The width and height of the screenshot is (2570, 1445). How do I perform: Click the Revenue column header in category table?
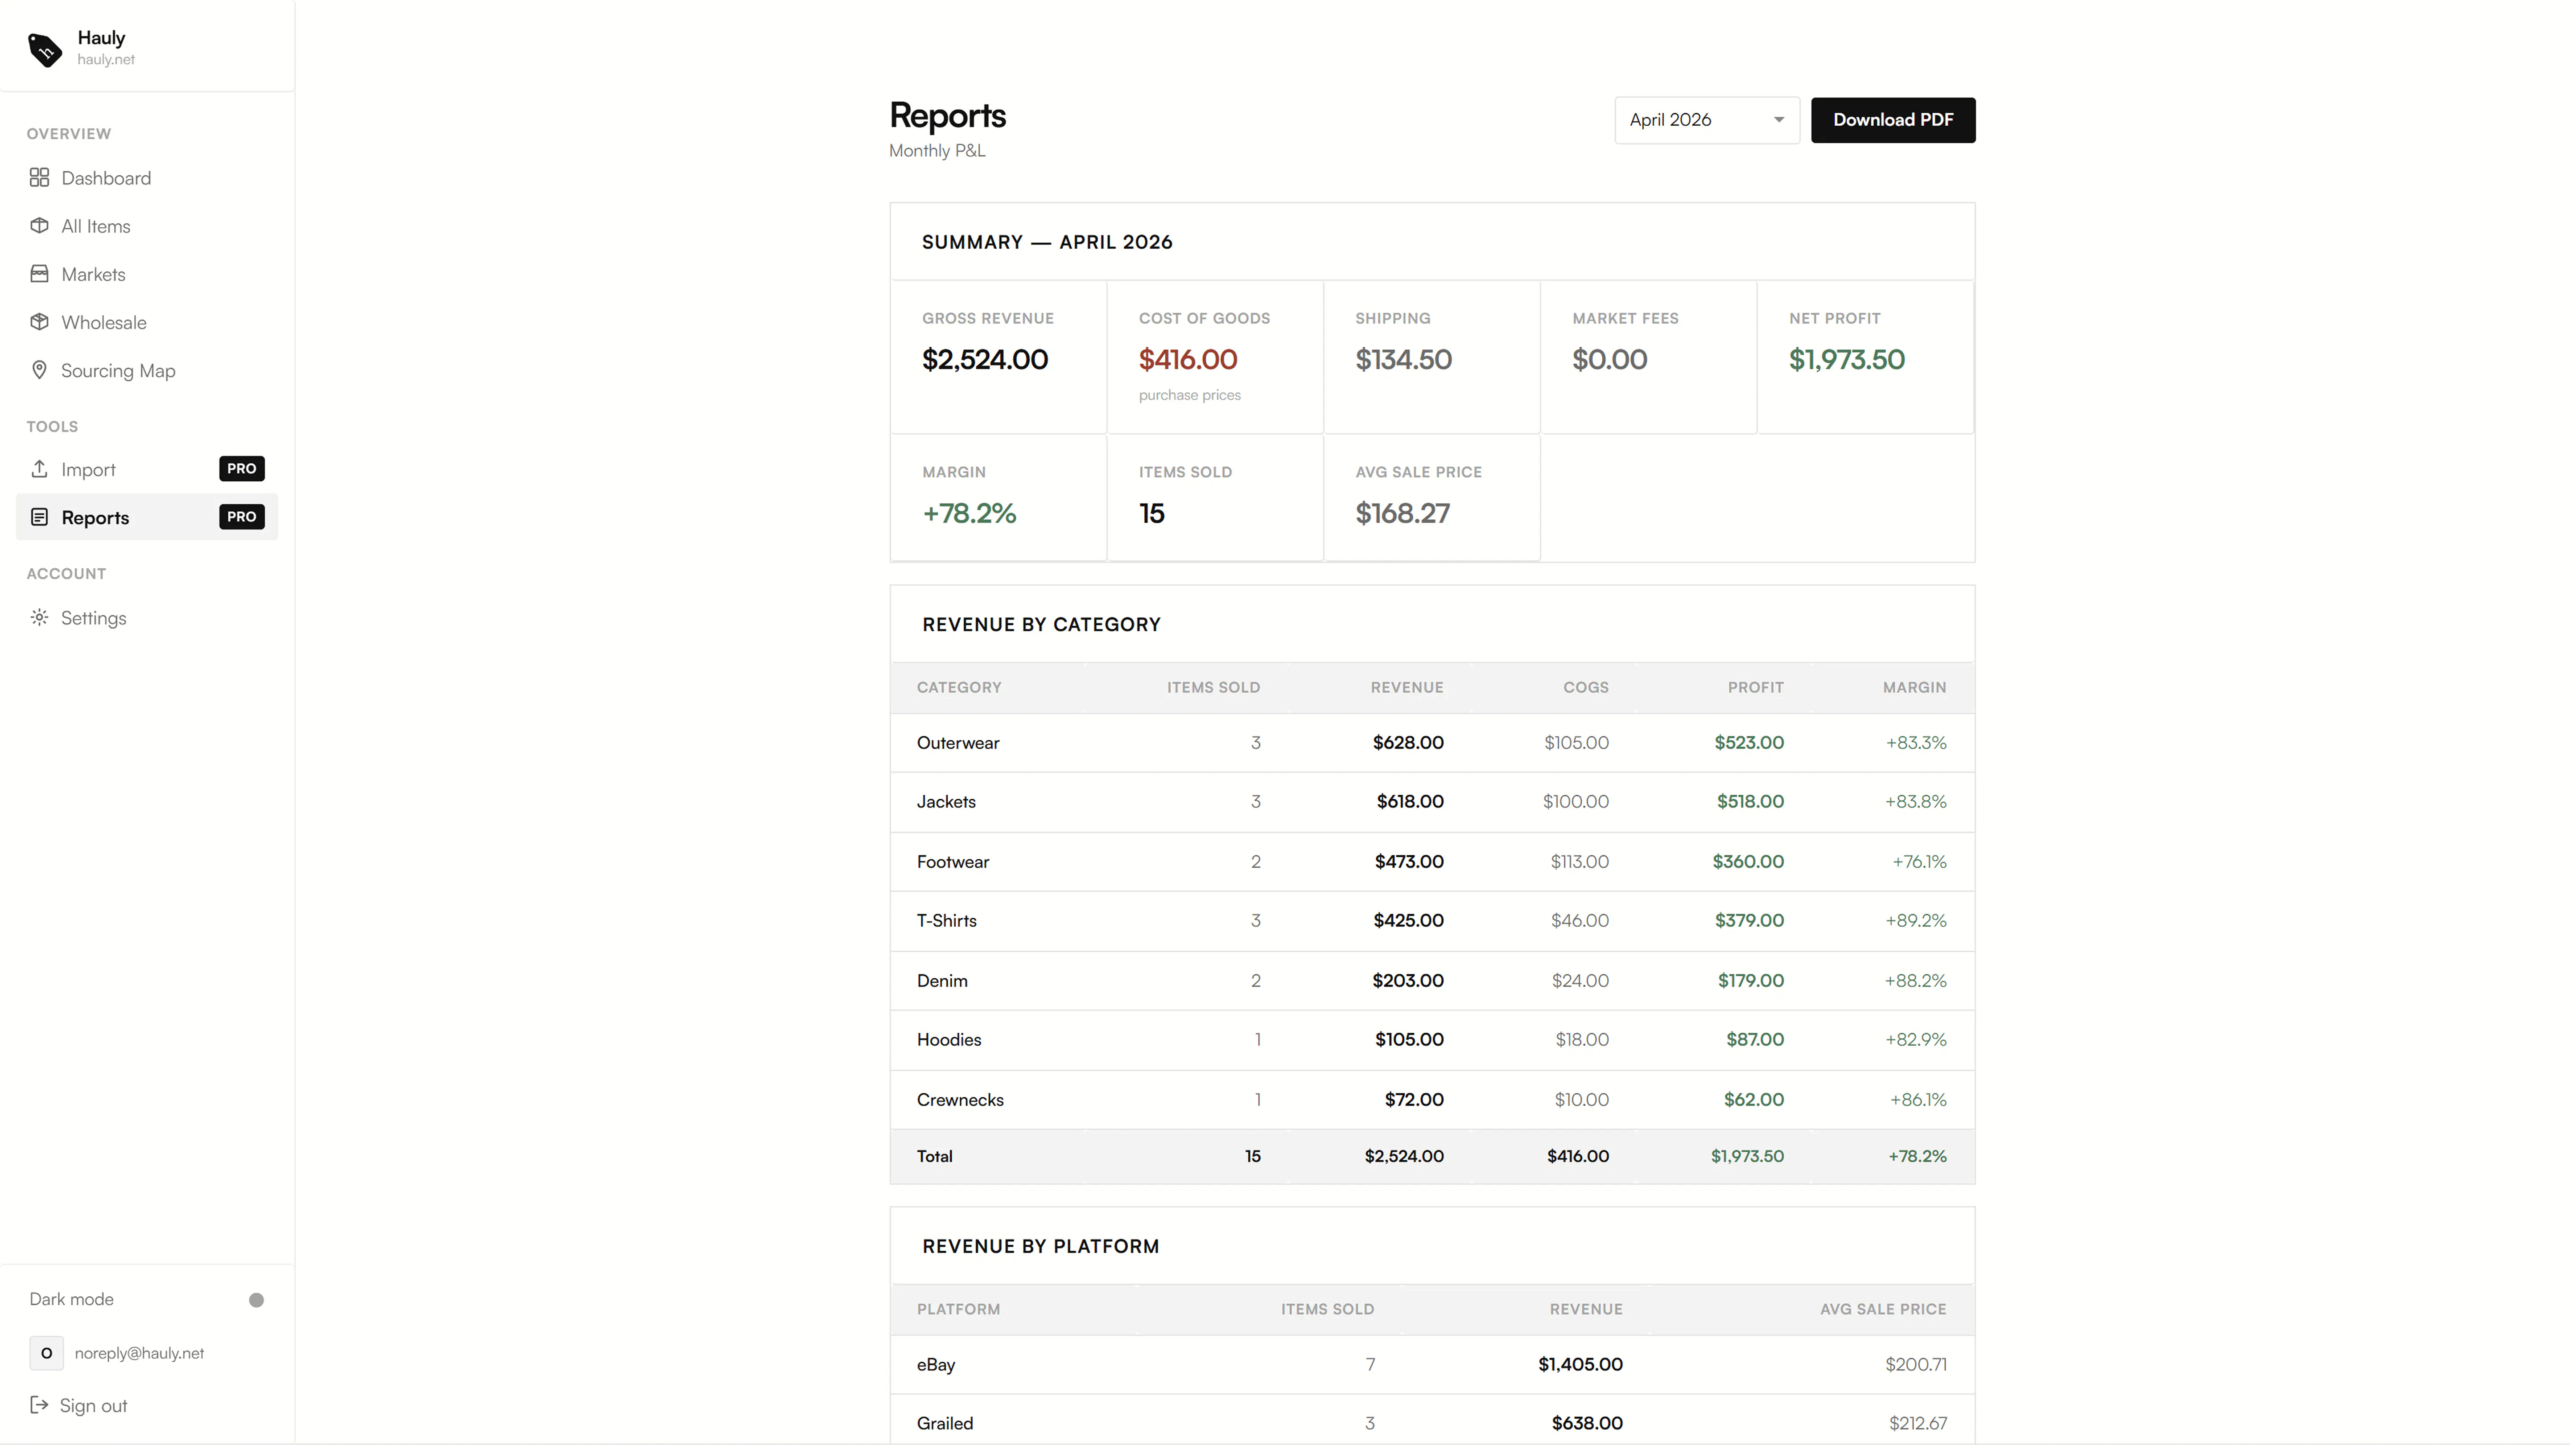1407,687
